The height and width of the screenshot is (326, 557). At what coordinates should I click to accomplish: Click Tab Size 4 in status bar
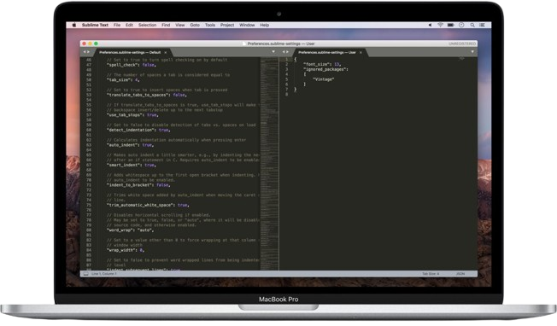(x=431, y=274)
